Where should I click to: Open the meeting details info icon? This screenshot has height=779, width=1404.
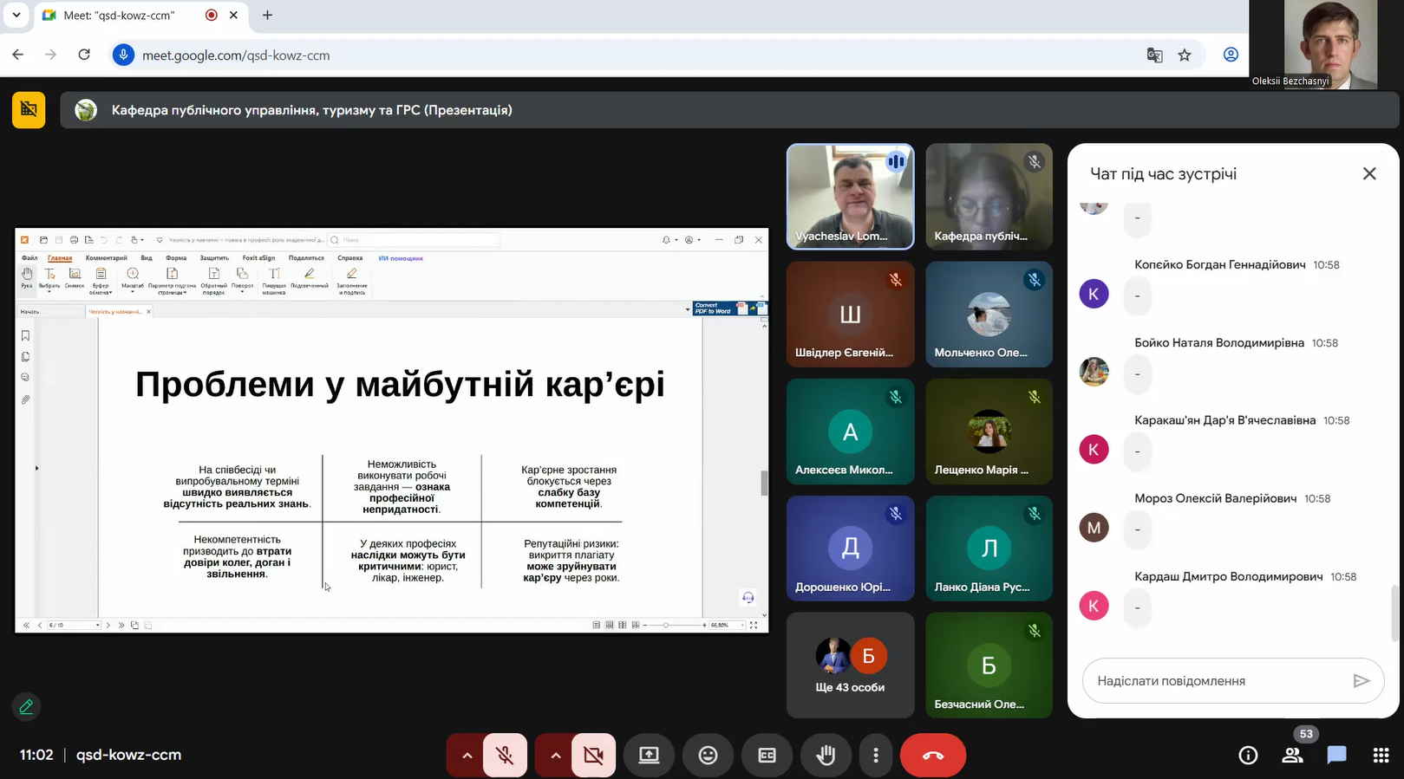click(x=1248, y=756)
